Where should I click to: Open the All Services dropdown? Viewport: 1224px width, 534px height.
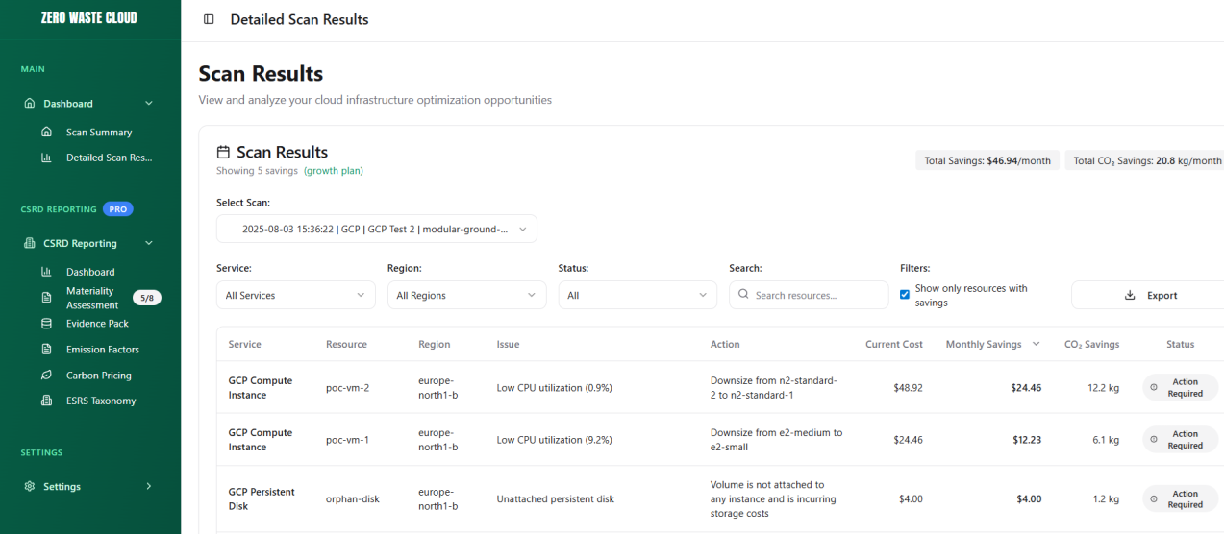pyautogui.click(x=296, y=295)
